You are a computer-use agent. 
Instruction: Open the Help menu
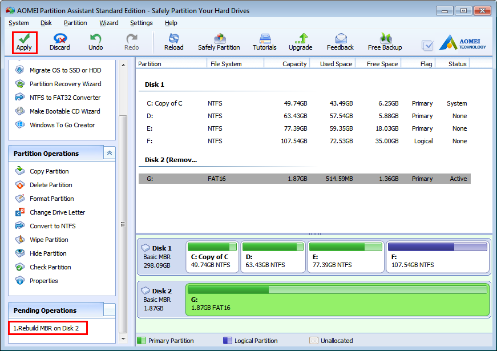coord(171,23)
